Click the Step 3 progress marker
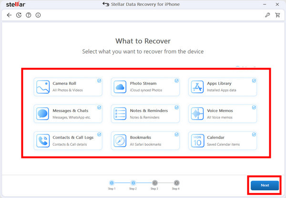Viewport: 286px width, 198px height. 154,183
